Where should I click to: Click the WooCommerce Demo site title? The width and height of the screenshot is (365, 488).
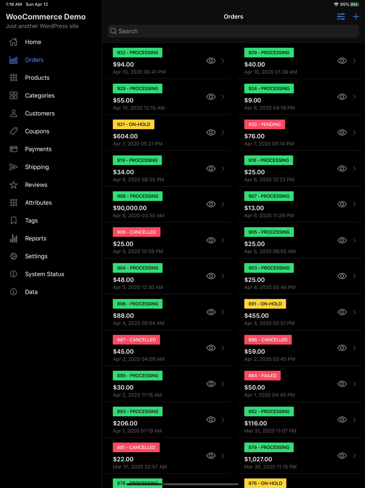pyautogui.click(x=46, y=17)
